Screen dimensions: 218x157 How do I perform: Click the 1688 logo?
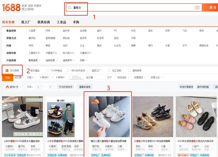coord(11,7)
